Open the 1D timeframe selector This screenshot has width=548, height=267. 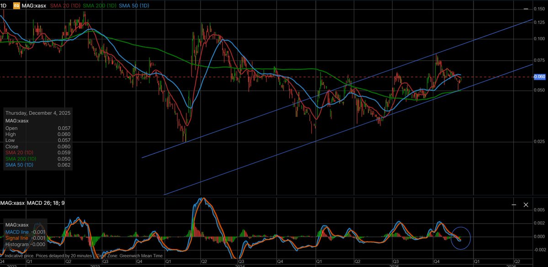click(x=4, y=6)
